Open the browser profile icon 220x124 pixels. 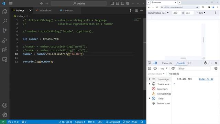[213, 7]
